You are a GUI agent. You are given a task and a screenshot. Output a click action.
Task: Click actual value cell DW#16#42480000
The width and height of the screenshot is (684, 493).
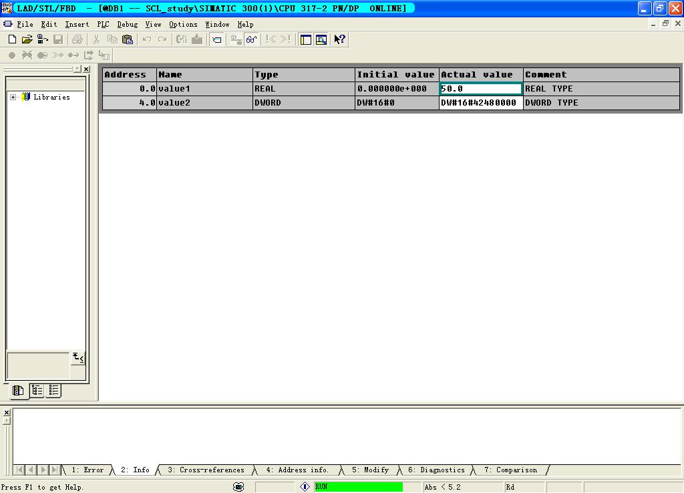[481, 102]
